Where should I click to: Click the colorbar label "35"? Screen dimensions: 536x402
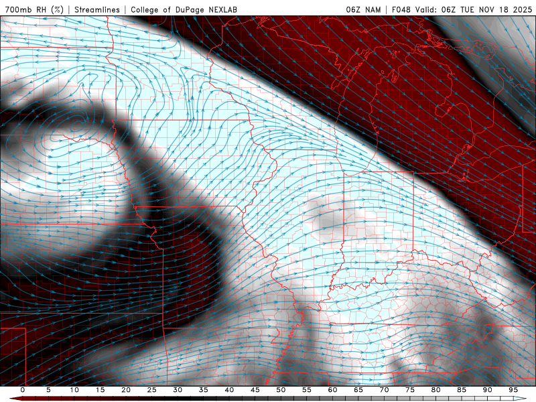point(204,390)
